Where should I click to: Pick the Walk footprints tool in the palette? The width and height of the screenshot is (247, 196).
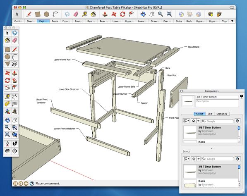click(14, 144)
